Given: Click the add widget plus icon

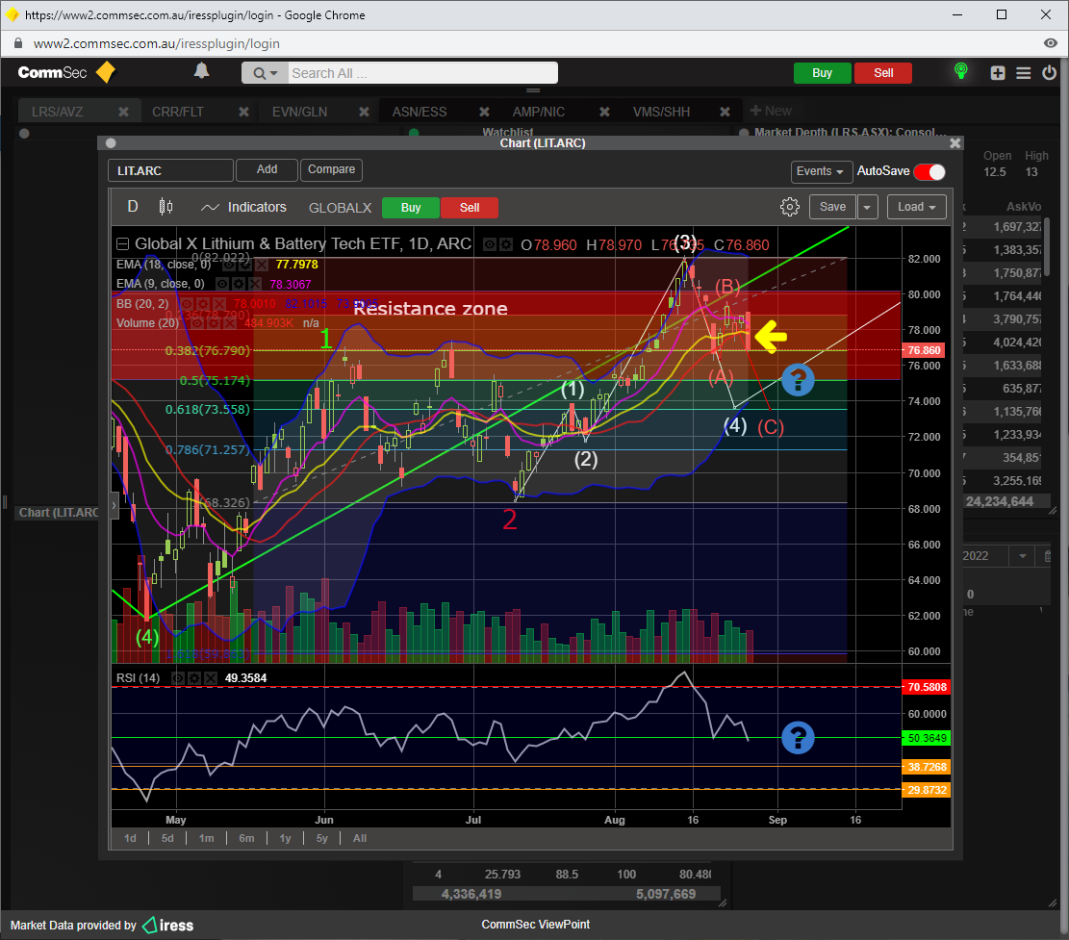Looking at the screenshot, I should 998,73.
